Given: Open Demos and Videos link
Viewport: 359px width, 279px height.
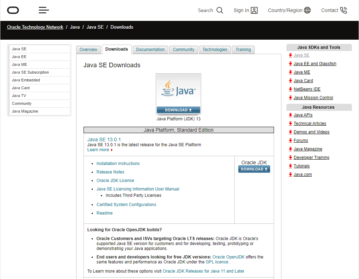Looking at the screenshot, I should [x=311, y=132].
